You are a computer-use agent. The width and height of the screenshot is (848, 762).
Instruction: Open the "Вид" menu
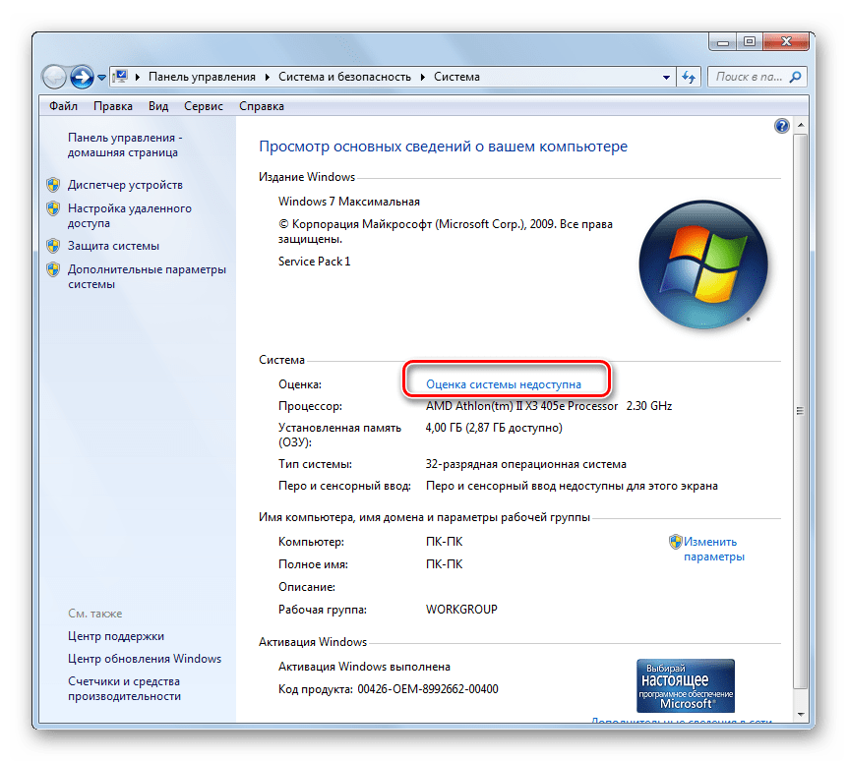[157, 105]
